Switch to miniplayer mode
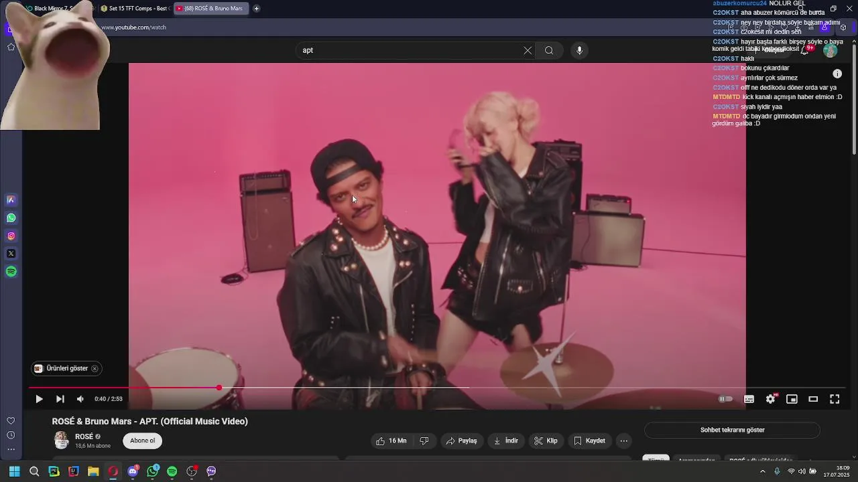This screenshot has width=858, height=482. click(792, 399)
